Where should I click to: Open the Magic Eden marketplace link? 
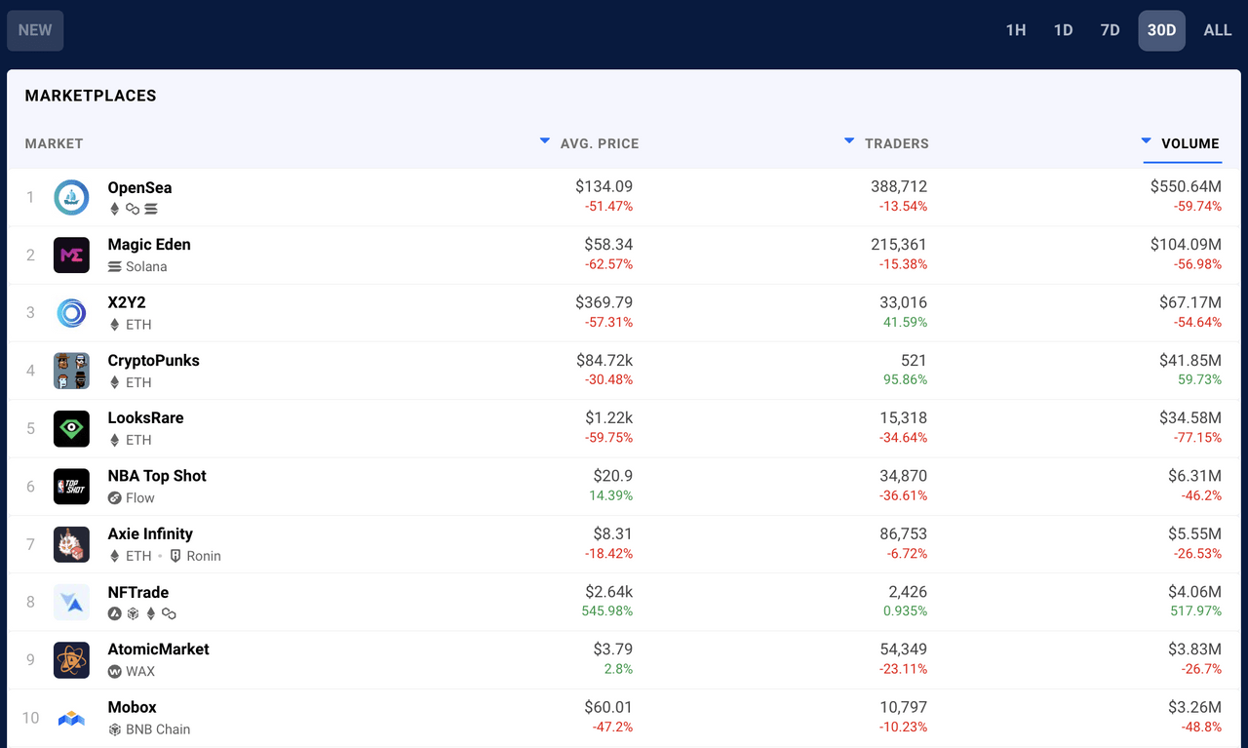tap(149, 245)
